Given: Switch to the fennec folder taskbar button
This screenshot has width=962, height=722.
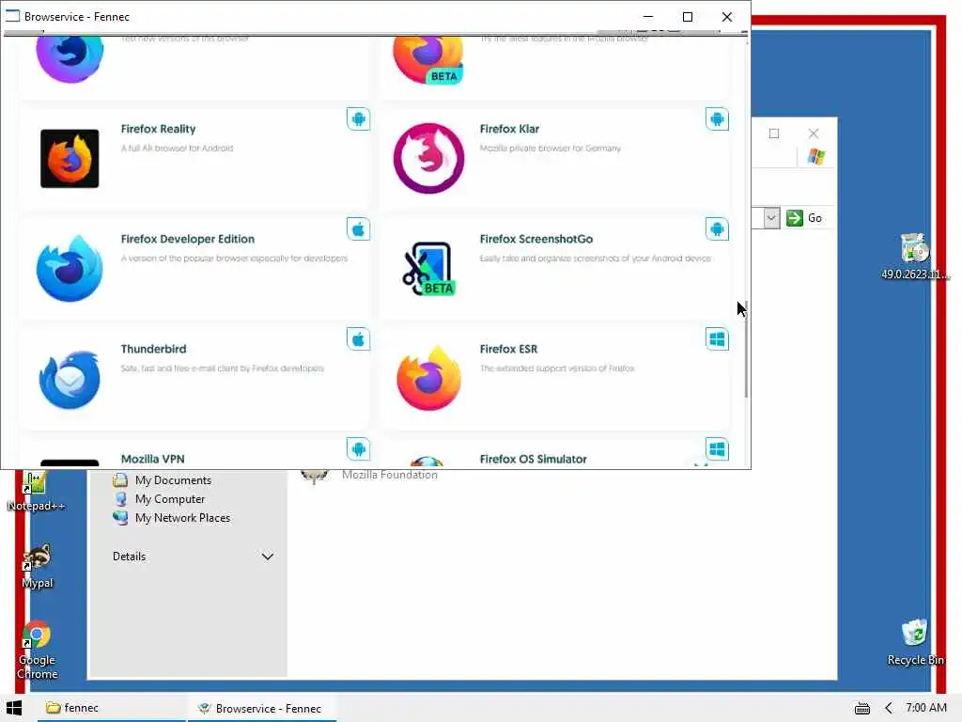Looking at the screenshot, I should tap(111, 708).
